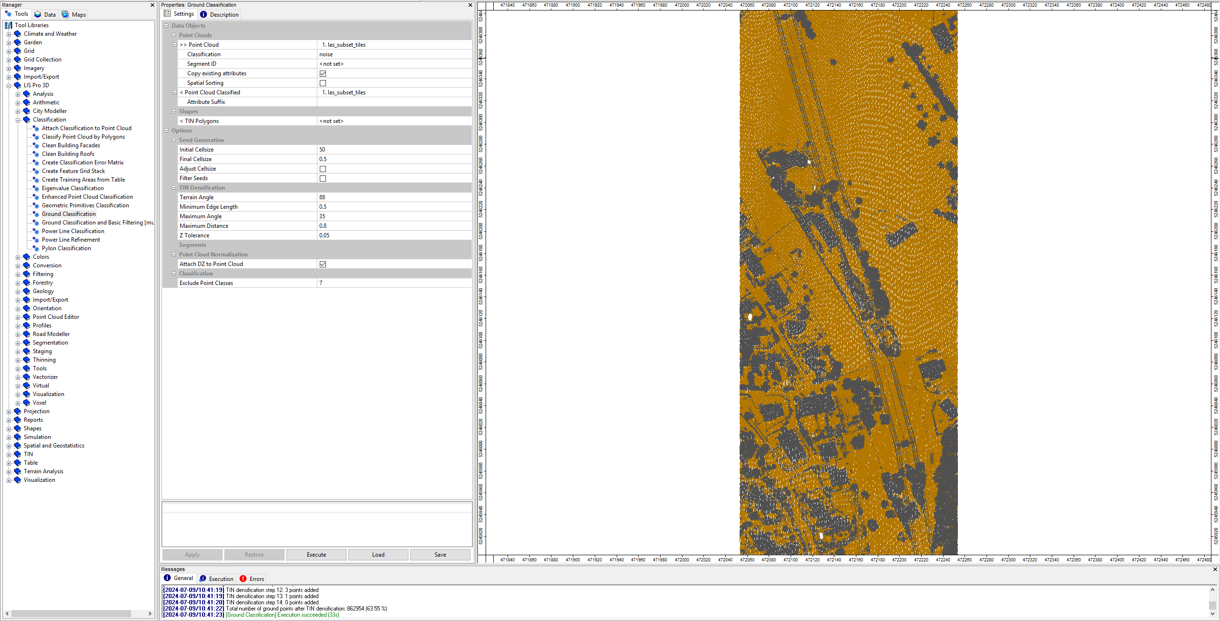Collapse the LIS Pro 3D tree node
This screenshot has height=621, width=1220.
coord(9,86)
